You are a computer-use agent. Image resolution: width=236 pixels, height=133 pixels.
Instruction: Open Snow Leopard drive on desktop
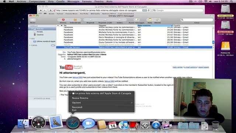click(225, 9)
